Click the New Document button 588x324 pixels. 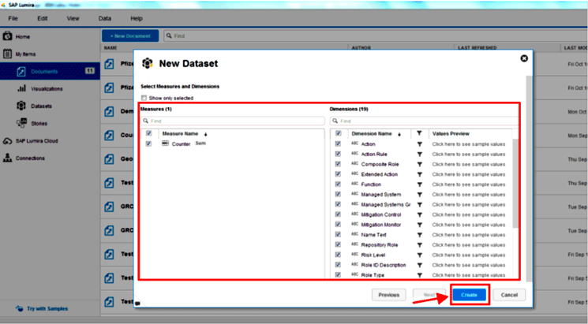tap(130, 36)
